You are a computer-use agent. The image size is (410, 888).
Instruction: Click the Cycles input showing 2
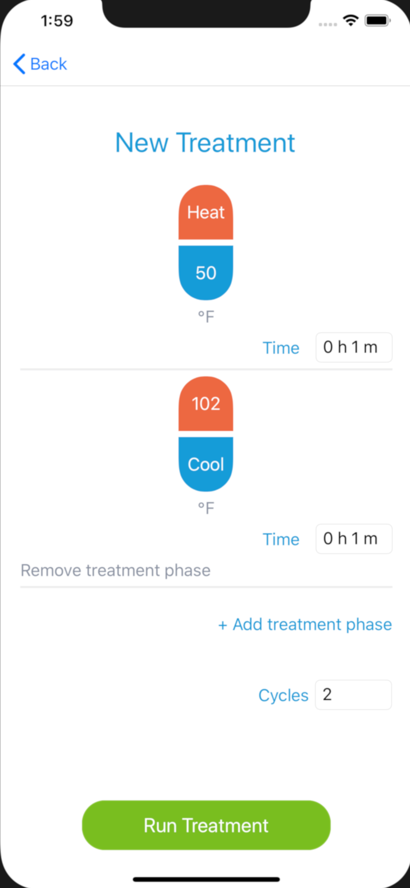coord(354,695)
